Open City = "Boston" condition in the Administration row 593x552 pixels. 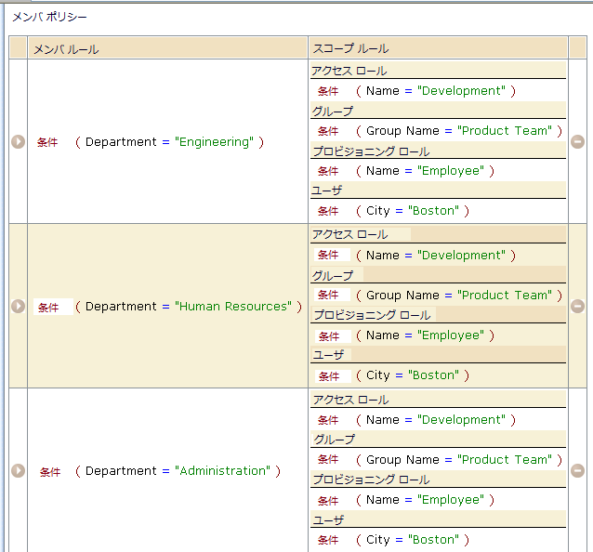coord(412,540)
